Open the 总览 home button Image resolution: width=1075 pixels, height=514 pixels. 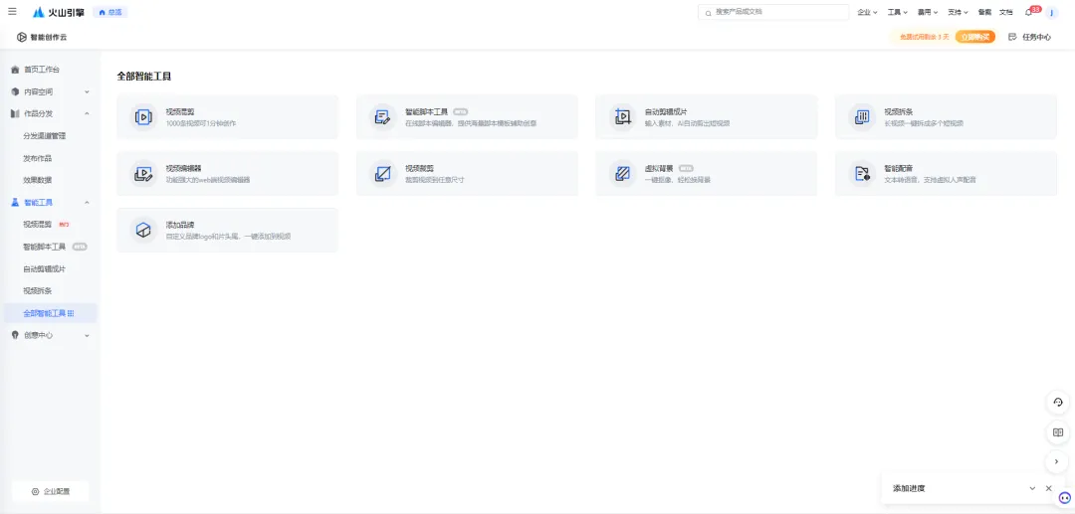click(110, 12)
